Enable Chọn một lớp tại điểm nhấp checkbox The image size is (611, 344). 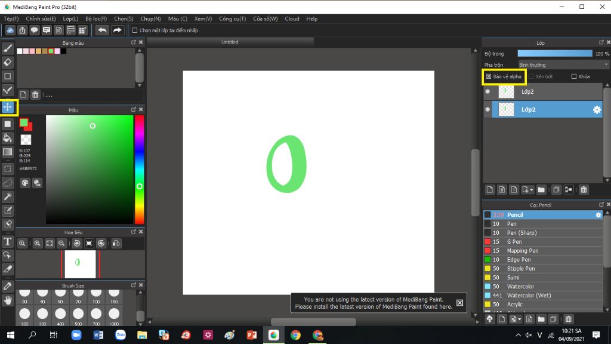[x=135, y=30]
